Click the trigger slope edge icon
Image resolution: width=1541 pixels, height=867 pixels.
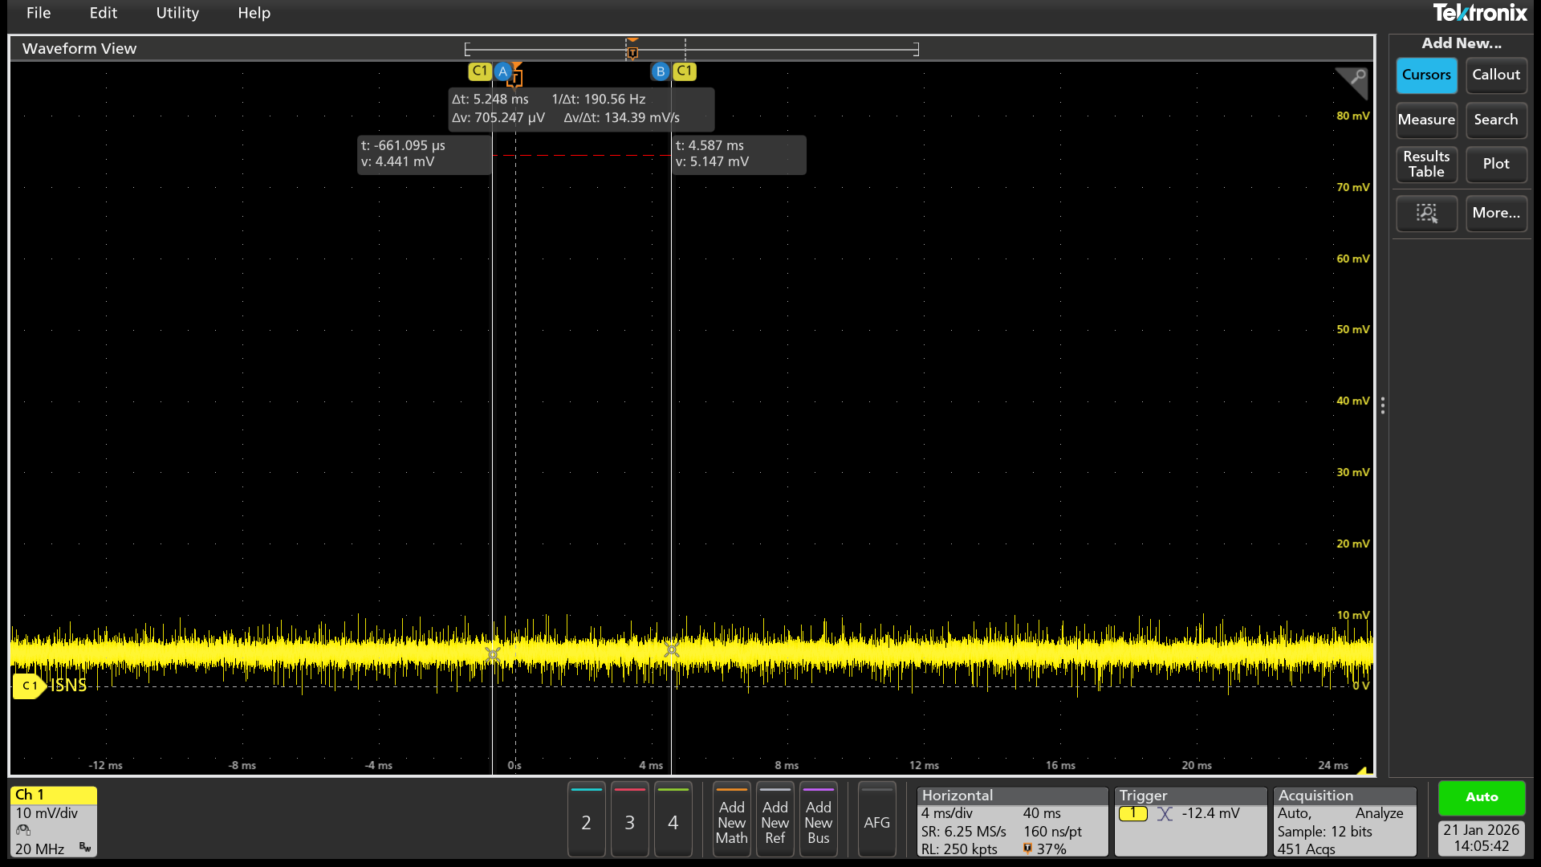point(1165,813)
